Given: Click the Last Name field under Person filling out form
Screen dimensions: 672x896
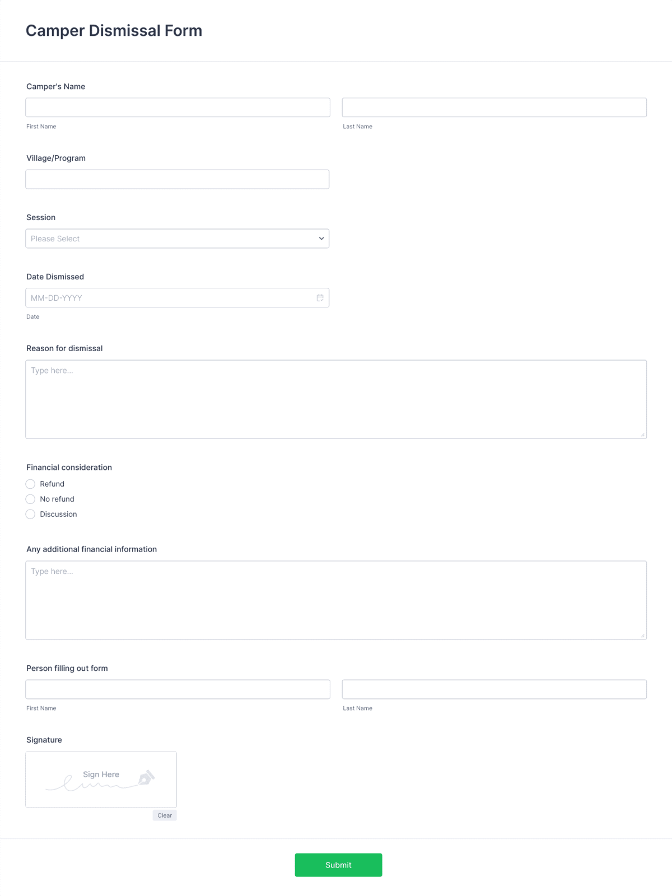Looking at the screenshot, I should point(494,689).
